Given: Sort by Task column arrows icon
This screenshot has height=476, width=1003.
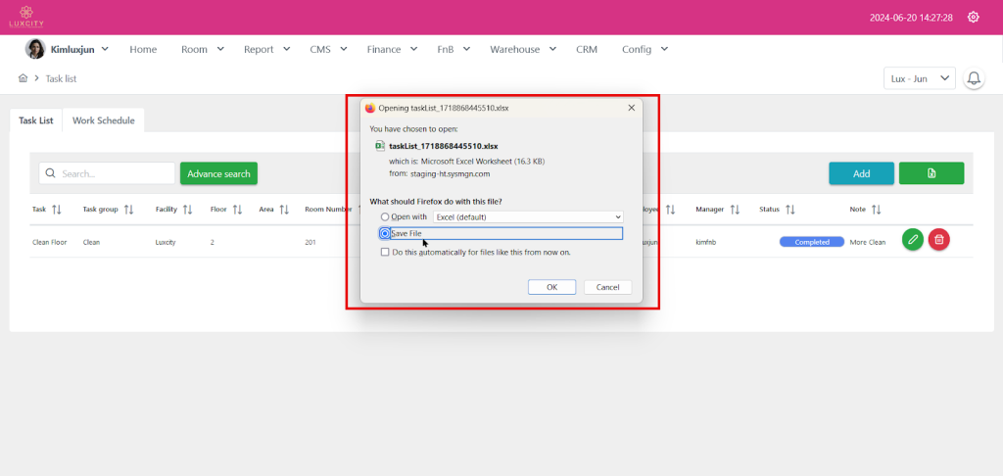Looking at the screenshot, I should tap(56, 210).
